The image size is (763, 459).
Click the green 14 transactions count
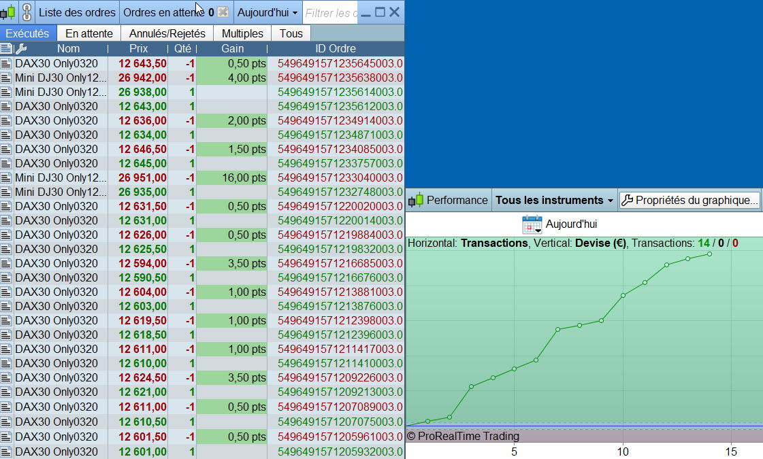(x=704, y=243)
